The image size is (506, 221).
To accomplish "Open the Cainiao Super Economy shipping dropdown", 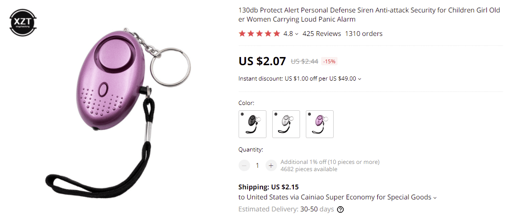I will pos(435,198).
